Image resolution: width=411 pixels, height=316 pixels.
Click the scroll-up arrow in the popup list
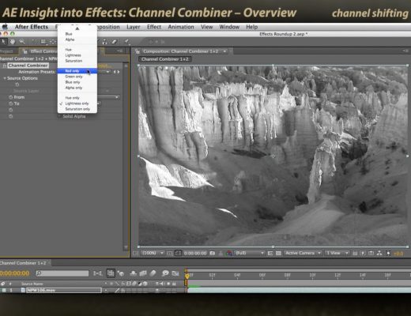[77, 28]
